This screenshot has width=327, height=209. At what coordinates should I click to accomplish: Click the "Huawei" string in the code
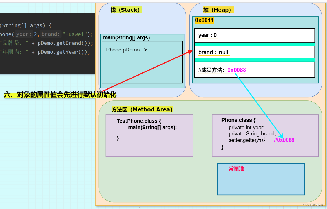click(75, 34)
